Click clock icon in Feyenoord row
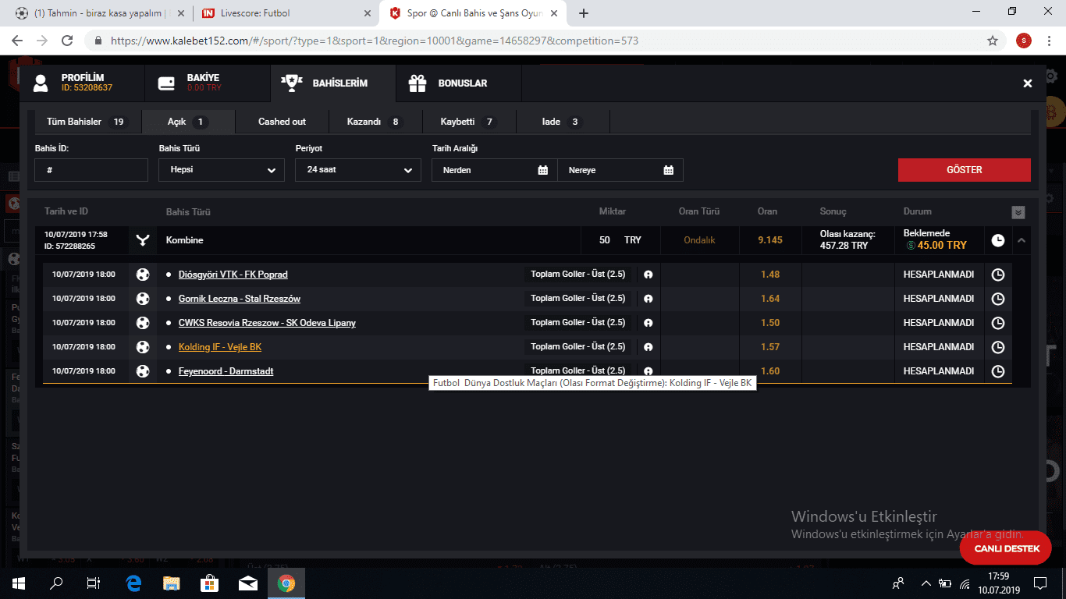 tap(997, 371)
